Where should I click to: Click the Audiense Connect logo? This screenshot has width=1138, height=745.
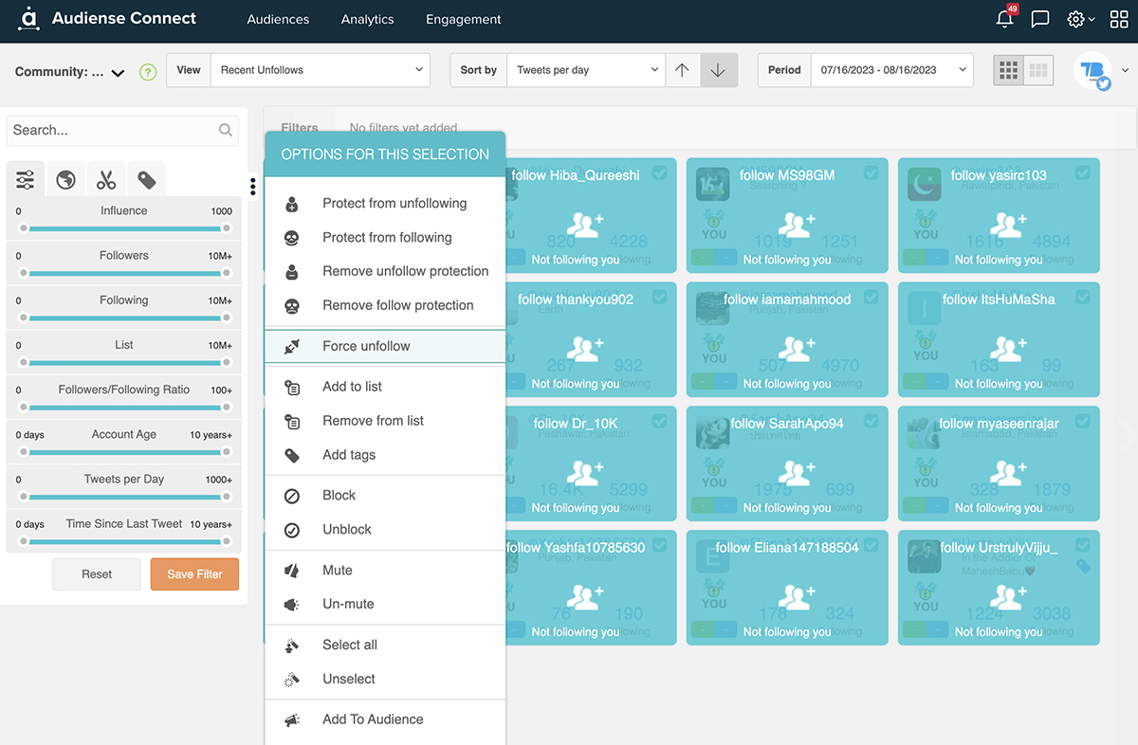[x=107, y=18]
